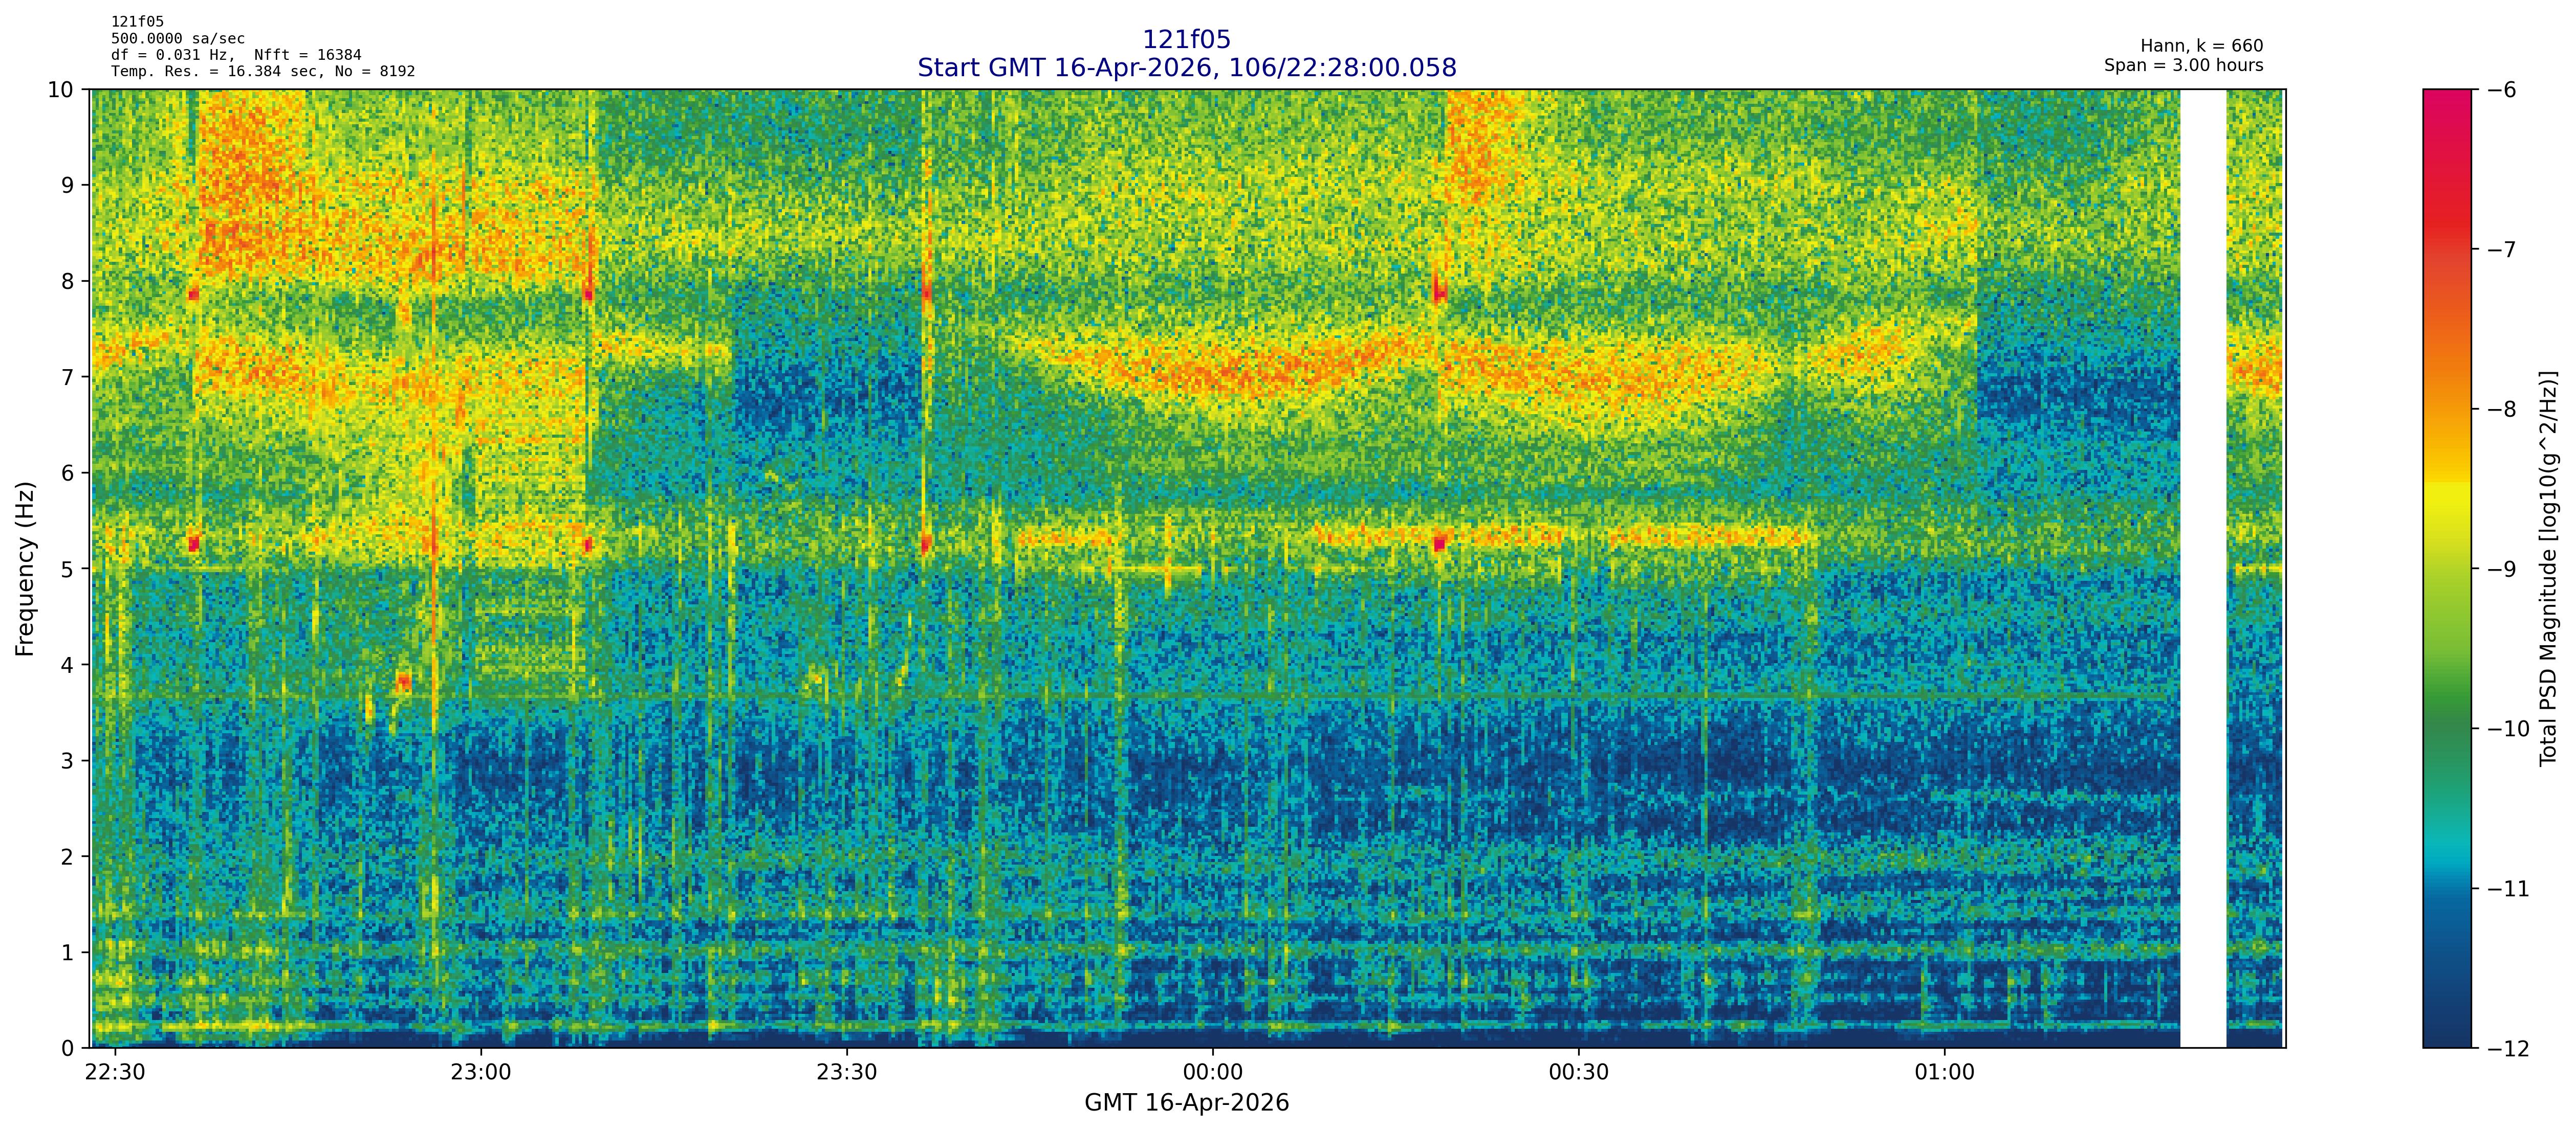Viewport: 2576px width, 1131px height.
Task: Click the 'Hann, k = 660' annotation
Action: click(x=2201, y=46)
